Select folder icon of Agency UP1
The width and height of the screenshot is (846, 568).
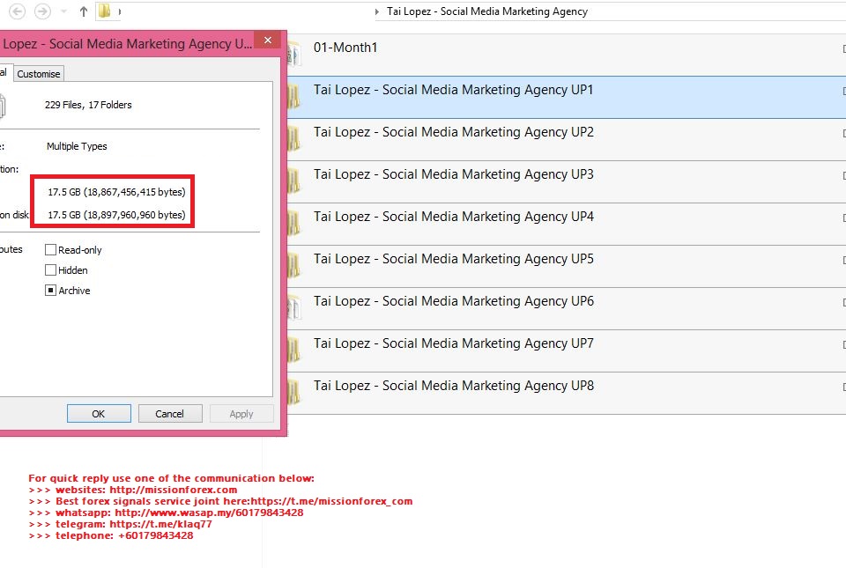pyautogui.click(x=293, y=97)
